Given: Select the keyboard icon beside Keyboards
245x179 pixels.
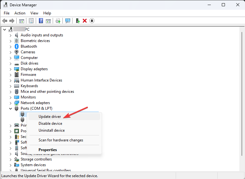Looking at the screenshot, I should pyautogui.click(x=17, y=86).
